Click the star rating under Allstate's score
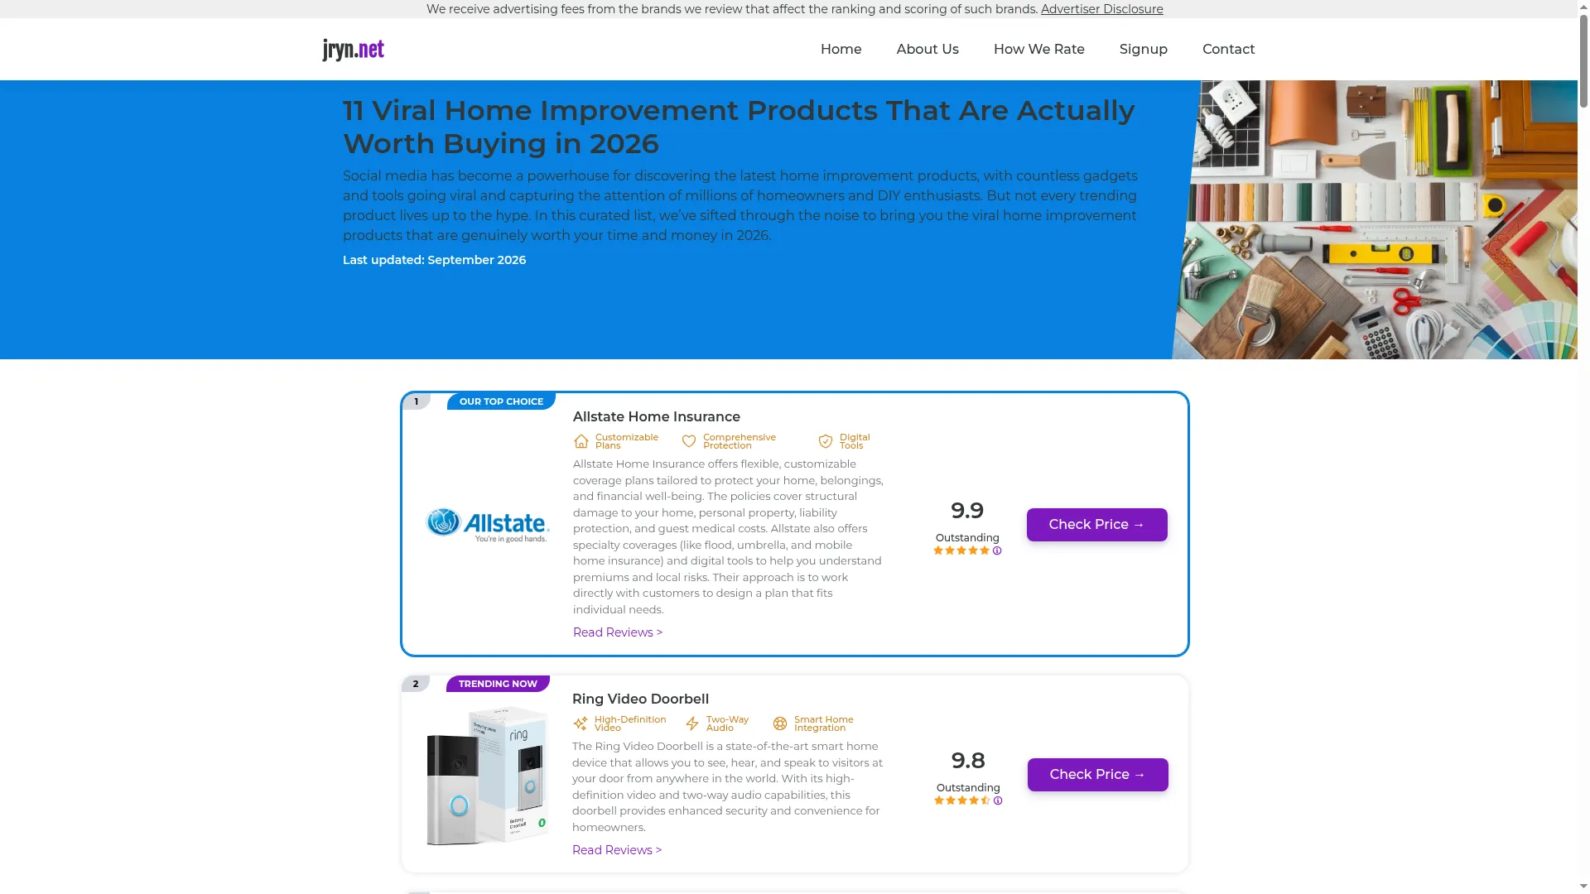The width and height of the screenshot is (1590, 894). pos(961,550)
